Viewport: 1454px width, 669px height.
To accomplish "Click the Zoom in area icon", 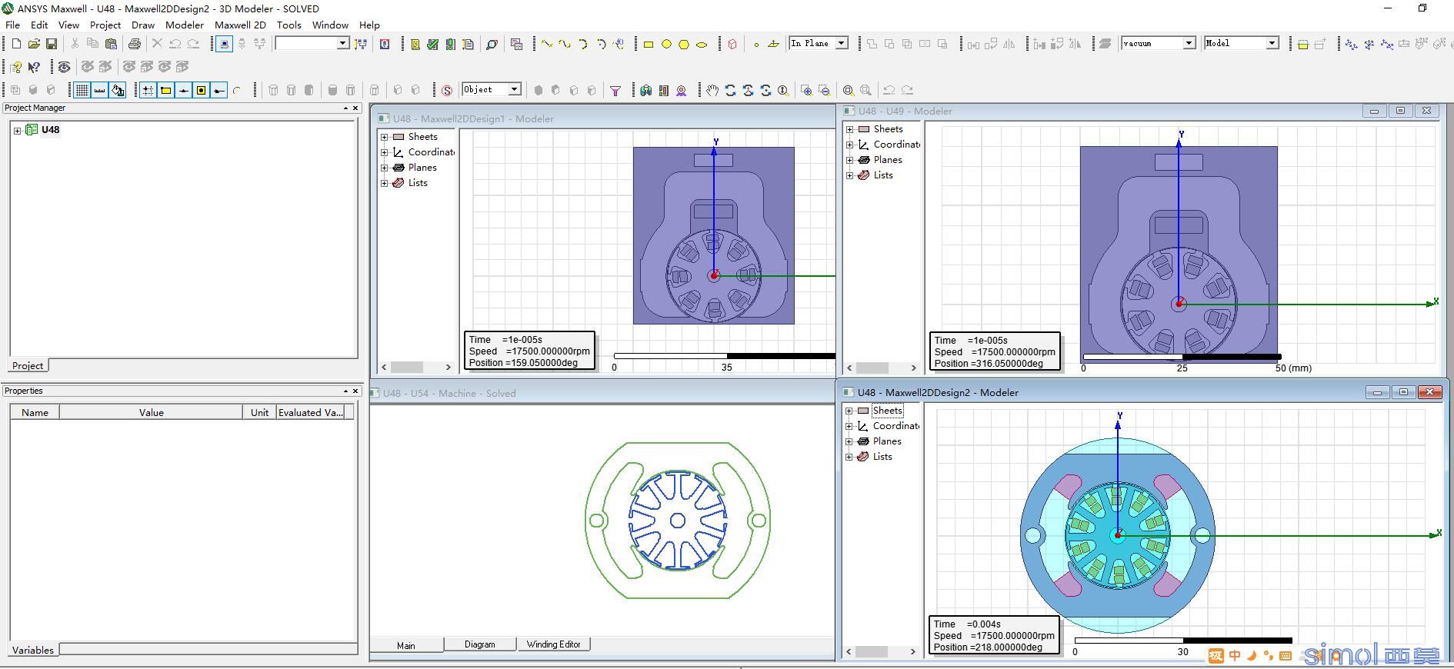I will click(806, 90).
